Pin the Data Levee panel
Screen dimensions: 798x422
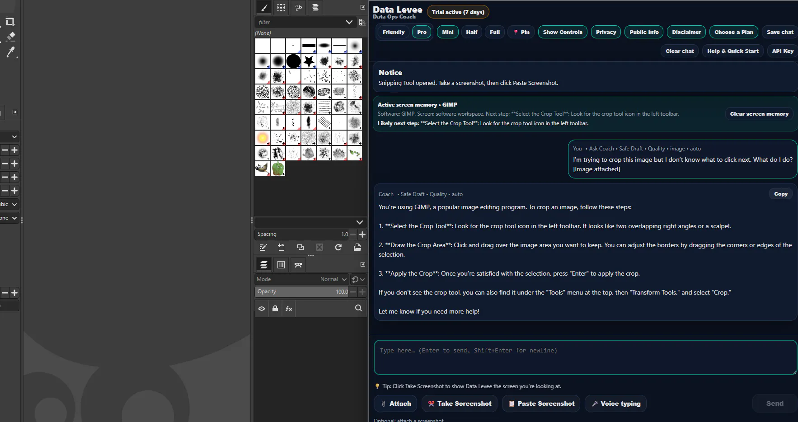(521, 32)
